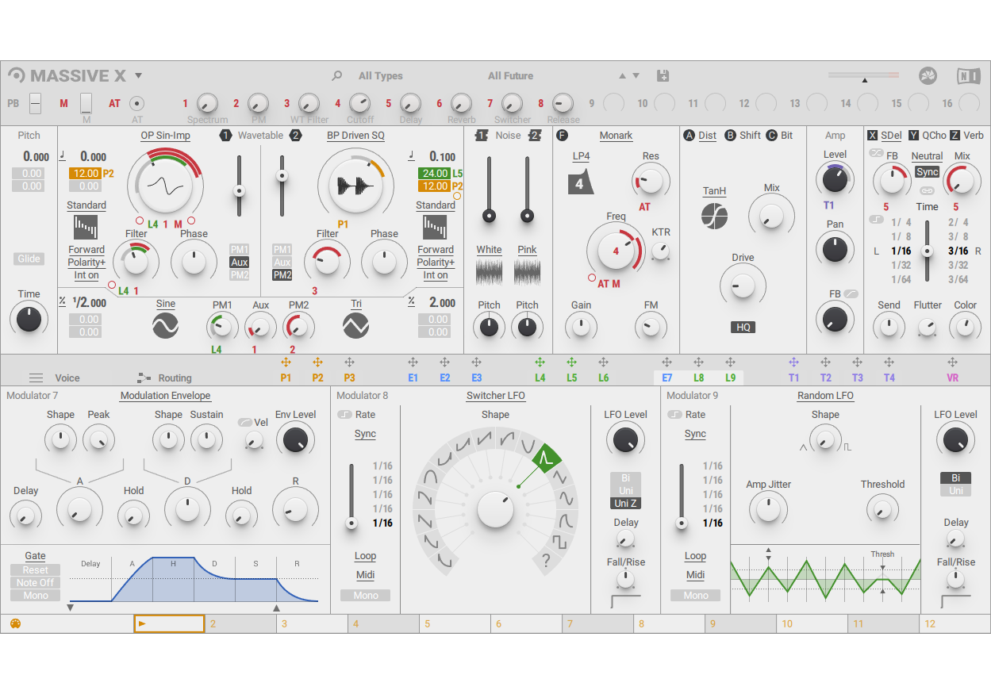Screen dimensions: 991x694
Task: Click the Voice hamburger icon
Action: [36, 378]
